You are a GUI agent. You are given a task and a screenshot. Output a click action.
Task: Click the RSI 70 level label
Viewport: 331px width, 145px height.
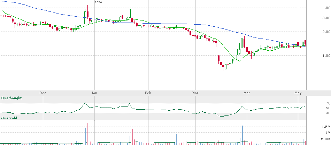(x=328, y=103)
